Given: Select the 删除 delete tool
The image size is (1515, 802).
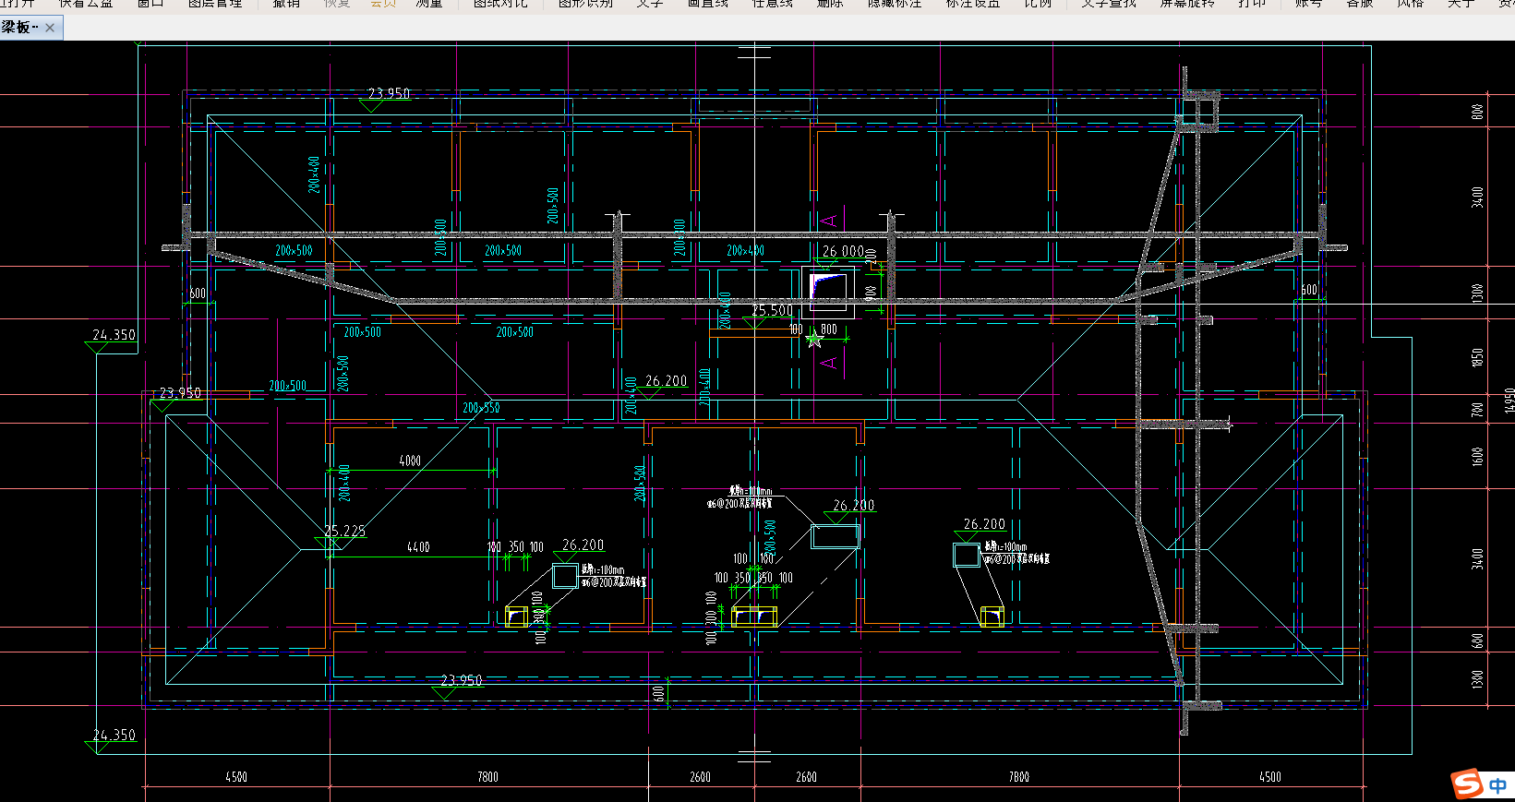Looking at the screenshot, I should [830, 4].
